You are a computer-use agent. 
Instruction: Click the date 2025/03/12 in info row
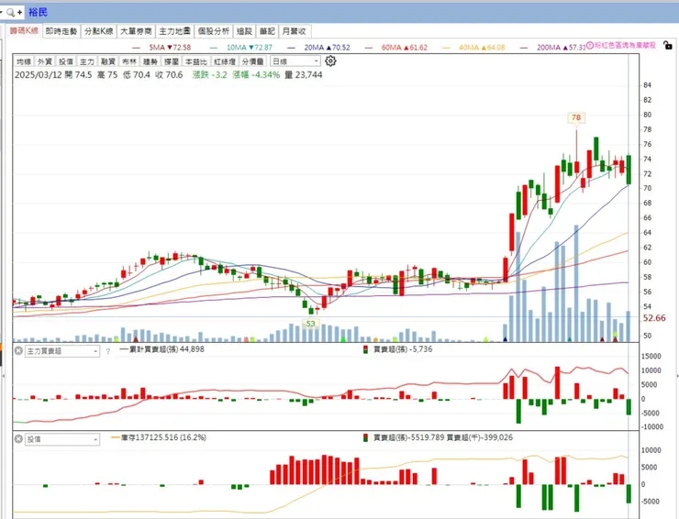point(39,74)
